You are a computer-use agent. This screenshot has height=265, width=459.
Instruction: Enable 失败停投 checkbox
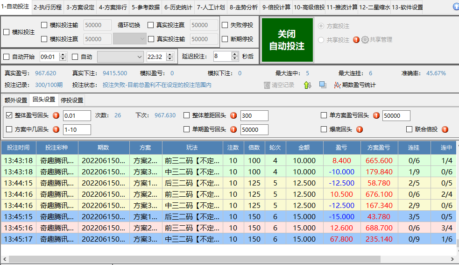tap(225, 25)
